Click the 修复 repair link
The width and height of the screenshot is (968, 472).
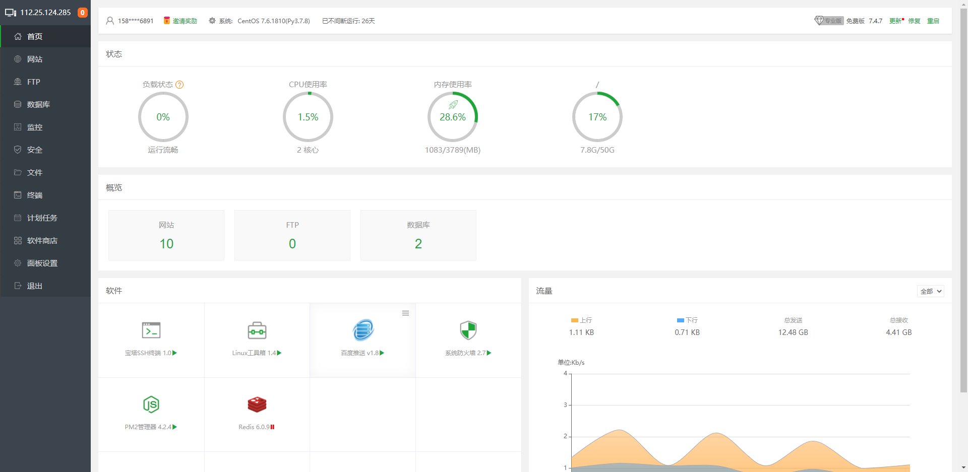coord(914,21)
